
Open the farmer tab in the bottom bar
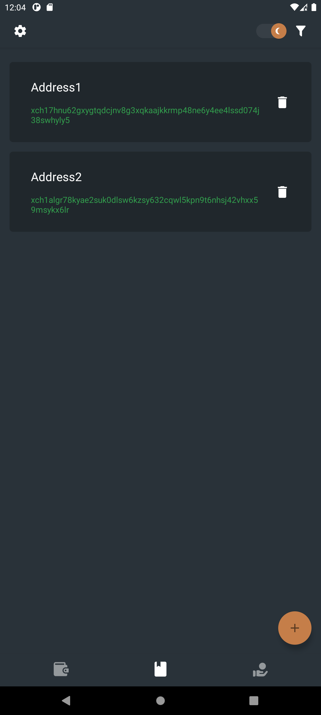click(260, 669)
